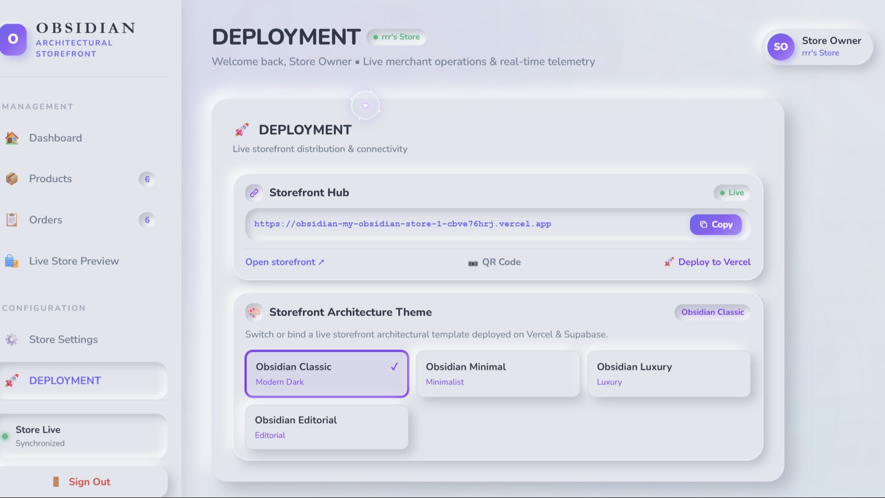Click the rrr's Store badge by the title
Image resolution: width=885 pixels, height=498 pixels.
[x=397, y=37]
